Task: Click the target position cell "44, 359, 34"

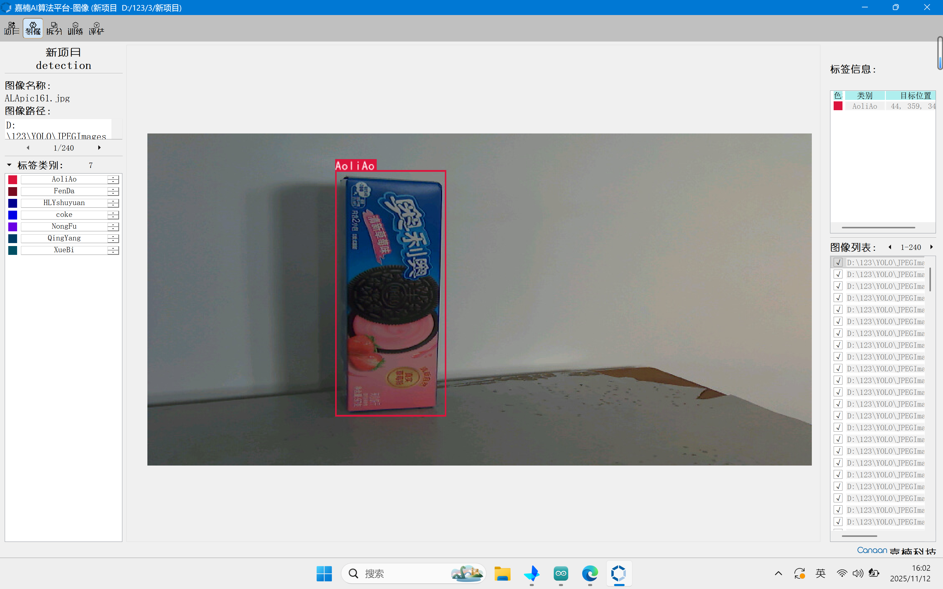Action: [x=911, y=106]
